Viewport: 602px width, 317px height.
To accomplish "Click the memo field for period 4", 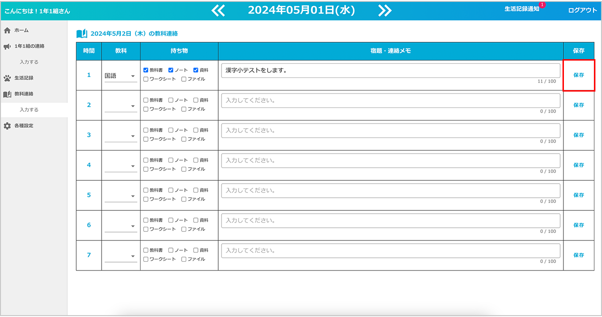I will click(390, 161).
